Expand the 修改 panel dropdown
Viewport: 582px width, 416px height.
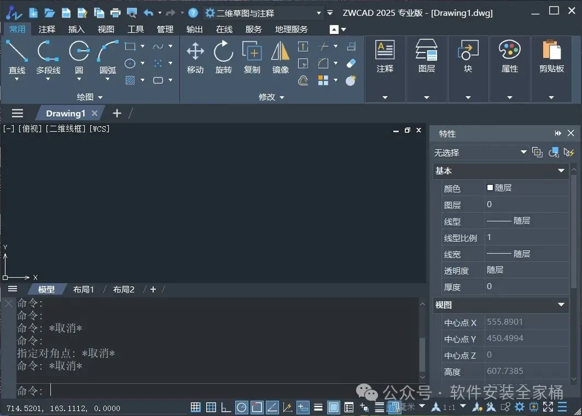pyautogui.click(x=282, y=97)
